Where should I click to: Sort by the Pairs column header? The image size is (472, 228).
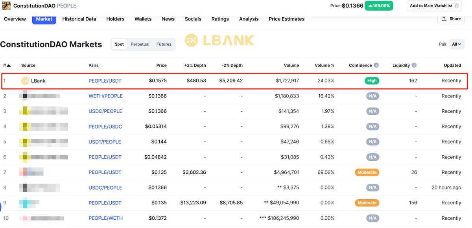[94, 66]
